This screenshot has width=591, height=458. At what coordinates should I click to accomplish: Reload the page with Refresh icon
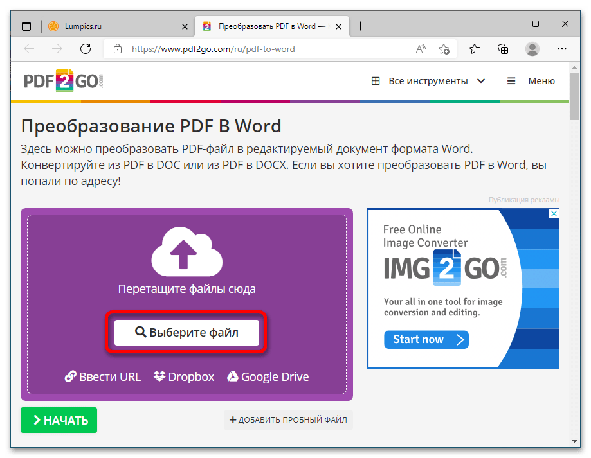point(86,49)
